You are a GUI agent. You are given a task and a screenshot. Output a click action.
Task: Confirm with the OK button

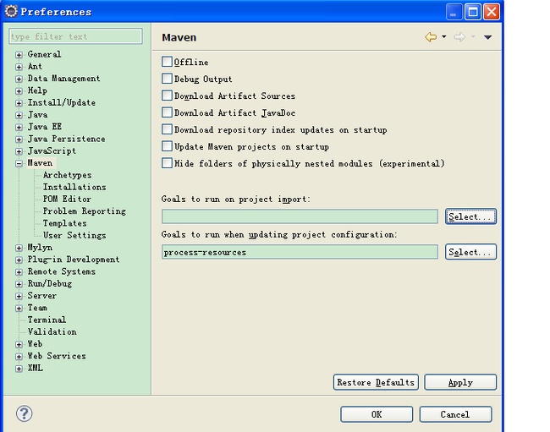[x=377, y=414]
